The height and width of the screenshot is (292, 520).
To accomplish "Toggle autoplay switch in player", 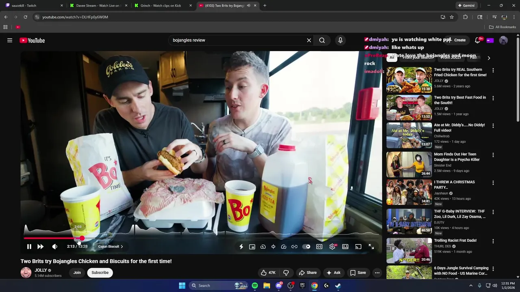I will (306, 247).
